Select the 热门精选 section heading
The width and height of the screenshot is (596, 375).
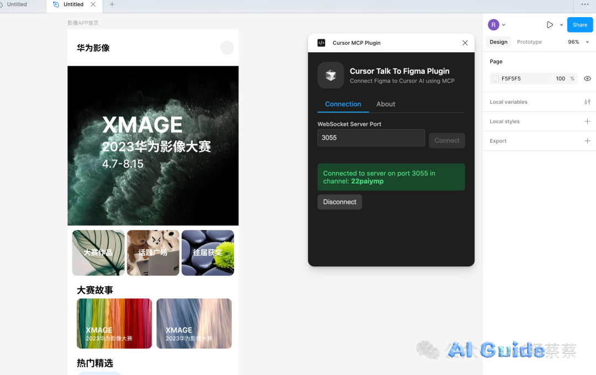click(95, 363)
